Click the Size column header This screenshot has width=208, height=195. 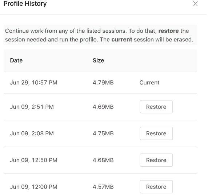pos(99,60)
